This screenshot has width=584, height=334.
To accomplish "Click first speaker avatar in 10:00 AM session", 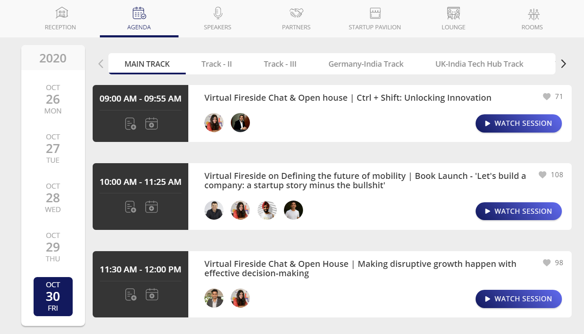I will pyautogui.click(x=214, y=210).
